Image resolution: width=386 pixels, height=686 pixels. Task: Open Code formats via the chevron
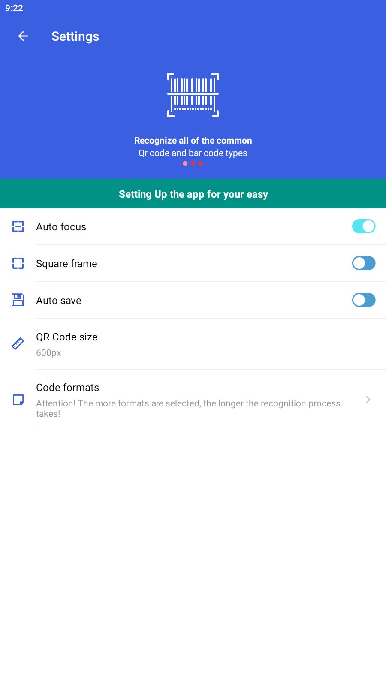click(368, 400)
